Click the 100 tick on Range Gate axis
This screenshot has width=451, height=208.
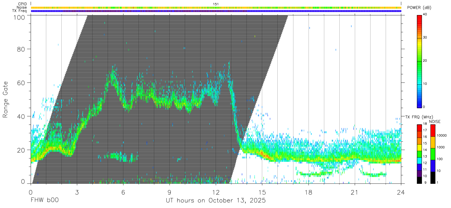click(x=19, y=17)
